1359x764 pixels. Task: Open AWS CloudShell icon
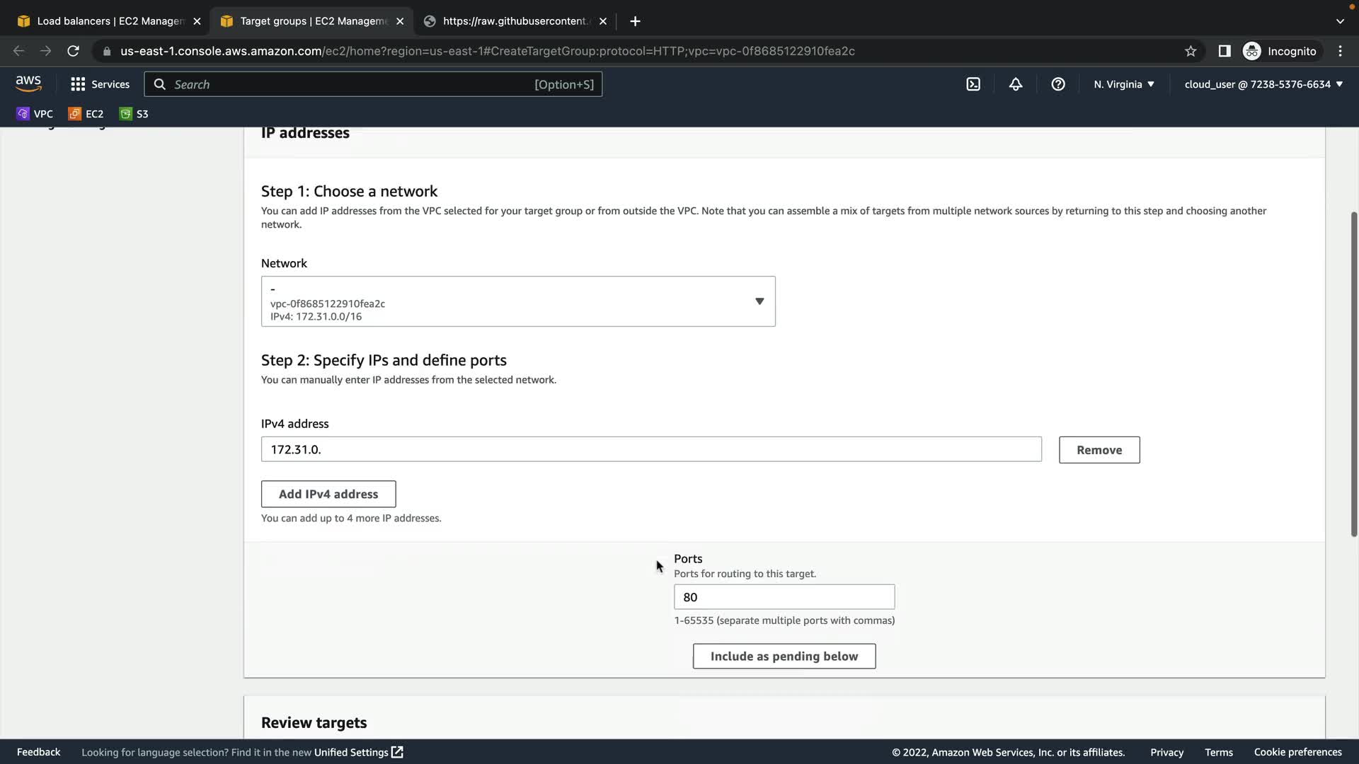(973, 84)
